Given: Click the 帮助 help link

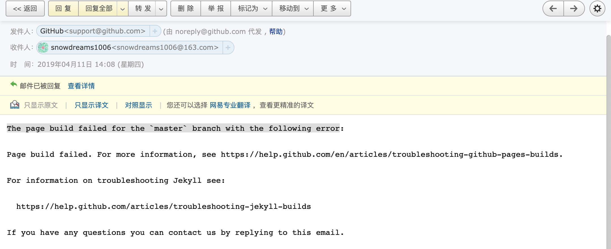Looking at the screenshot, I should point(276,31).
